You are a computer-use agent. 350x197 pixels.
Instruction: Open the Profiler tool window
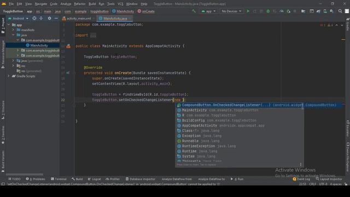[113, 179]
